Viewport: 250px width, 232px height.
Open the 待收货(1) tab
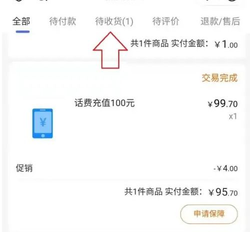tap(114, 22)
